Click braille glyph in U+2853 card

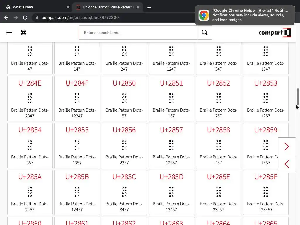coord(266,98)
